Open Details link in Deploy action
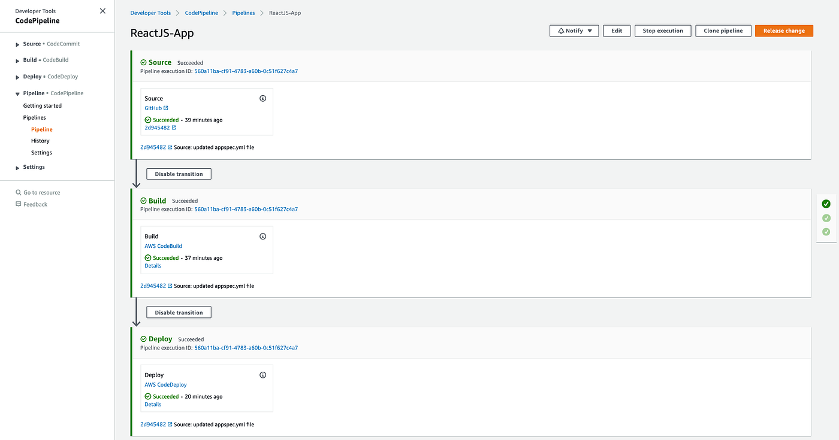 153,404
